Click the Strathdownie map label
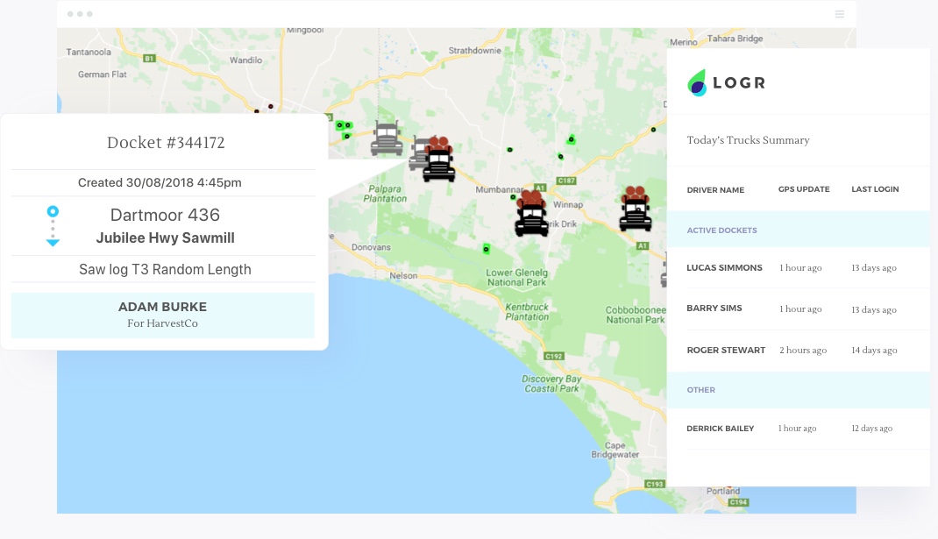 tap(475, 50)
